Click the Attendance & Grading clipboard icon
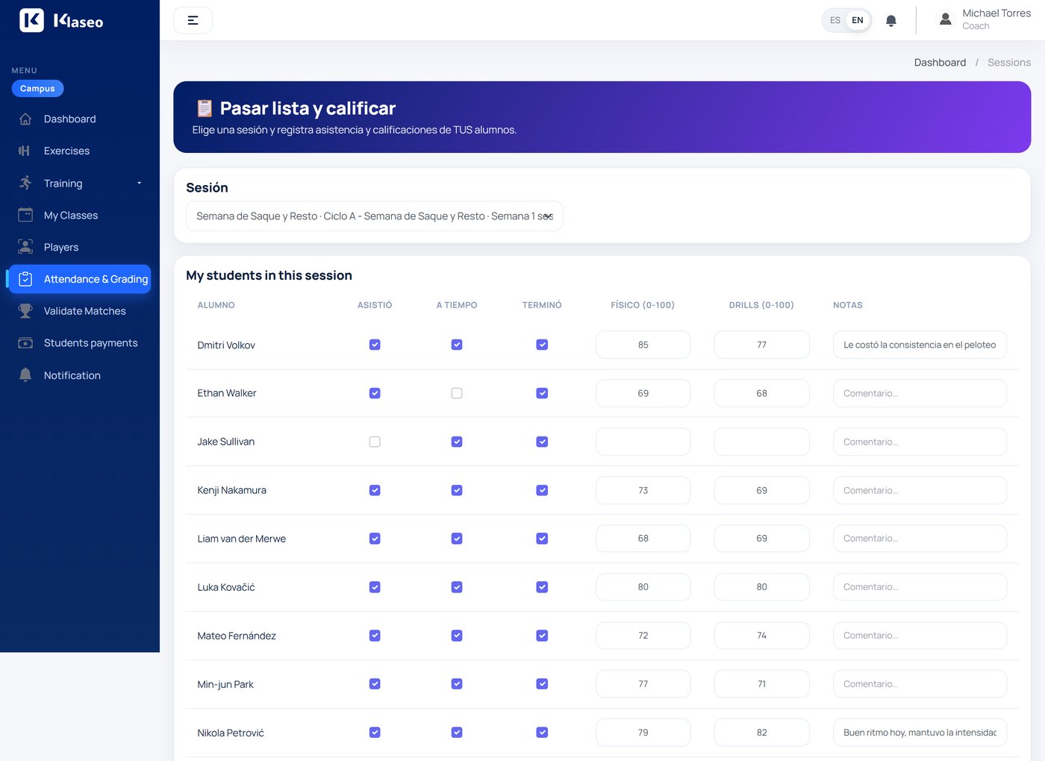 coord(25,279)
